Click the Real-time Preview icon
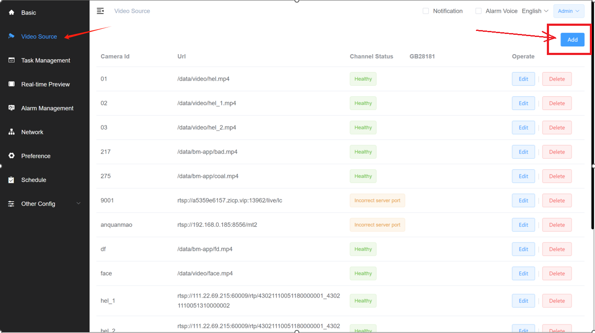The image size is (595, 333). tap(12, 84)
